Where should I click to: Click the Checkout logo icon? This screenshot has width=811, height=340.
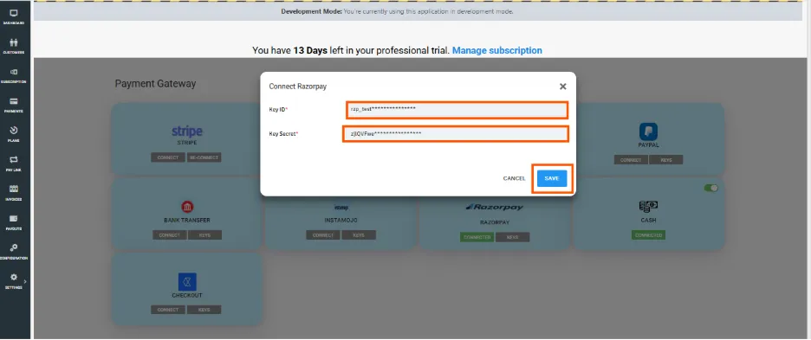pyautogui.click(x=187, y=282)
